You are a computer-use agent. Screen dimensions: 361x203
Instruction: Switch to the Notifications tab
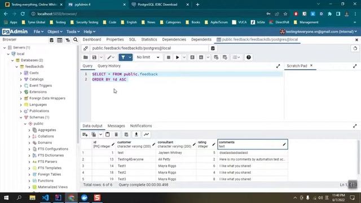141,126
